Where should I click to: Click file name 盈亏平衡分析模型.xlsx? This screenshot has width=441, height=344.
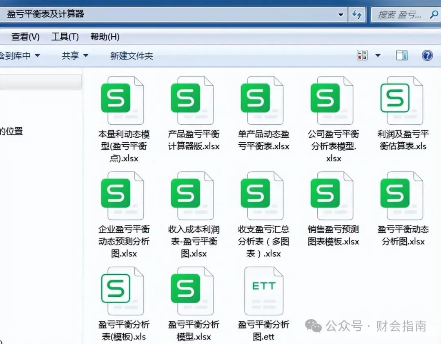point(194,331)
